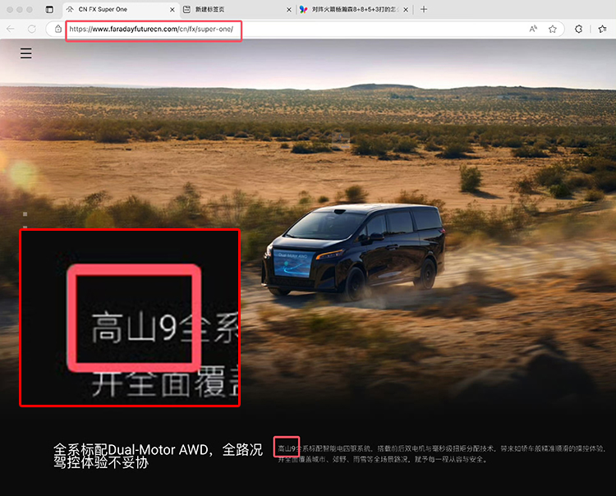
Task: Reload the page with the refresh icon
Action: point(32,29)
